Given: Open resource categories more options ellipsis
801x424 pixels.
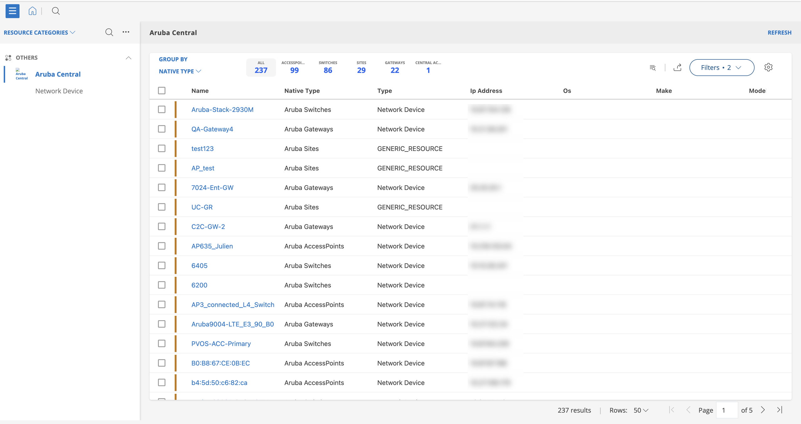Looking at the screenshot, I should tap(126, 32).
